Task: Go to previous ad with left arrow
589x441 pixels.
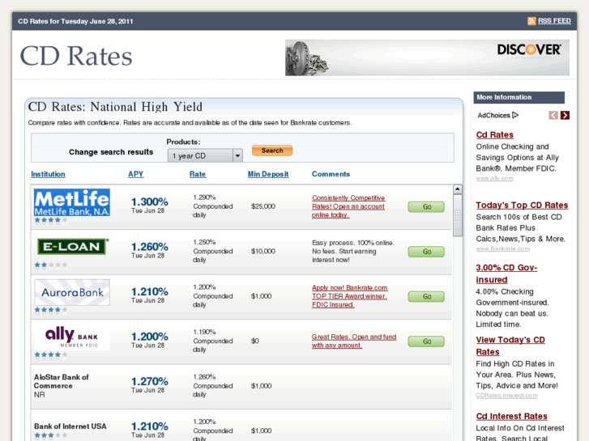Action: [553, 116]
